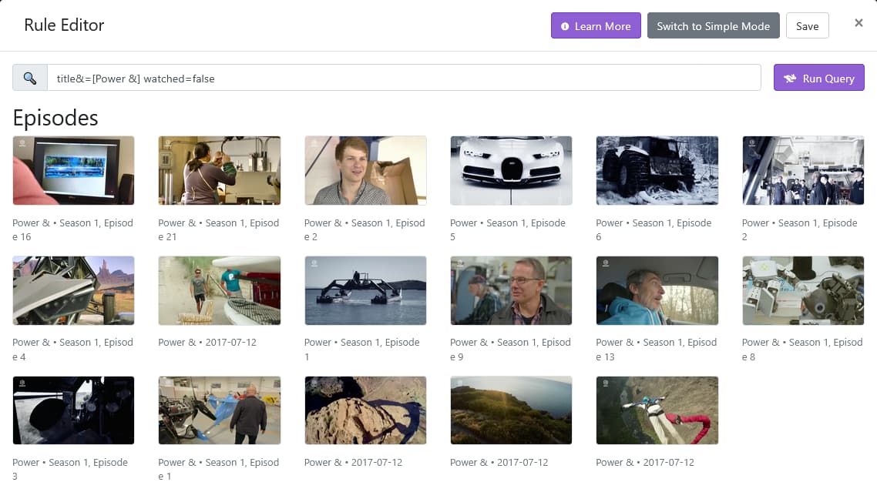This screenshot has height=482, width=877.
Task: Click the Power Season 1, Episode 1 boat thumbnail
Action: [365, 290]
